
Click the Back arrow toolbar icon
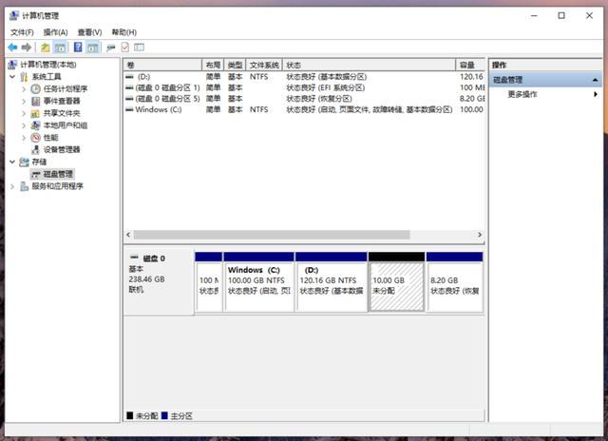tap(12, 47)
